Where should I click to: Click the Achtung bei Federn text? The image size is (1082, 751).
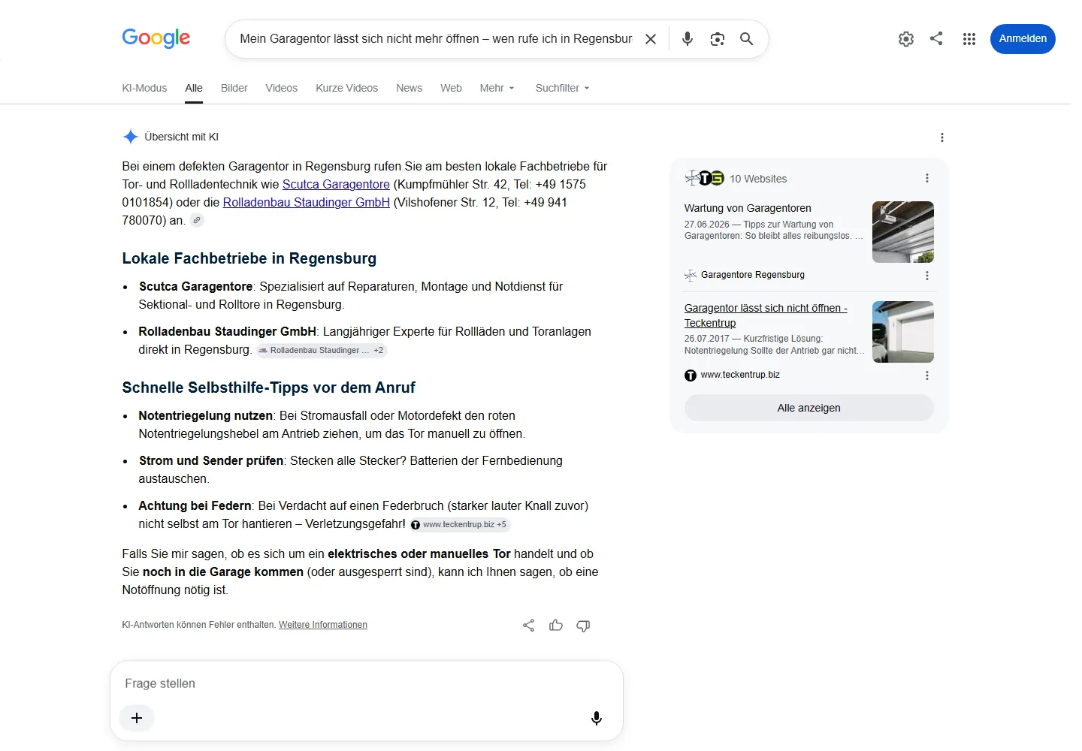pyautogui.click(x=195, y=505)
